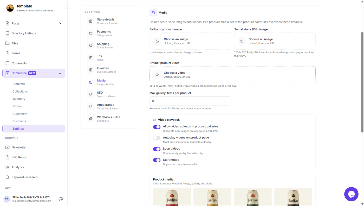
Task: Choose a default product video
Action: pyautogui.click(x=232, y=75)
